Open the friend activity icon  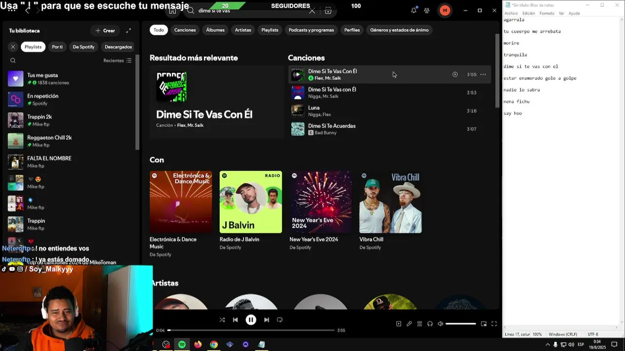427,10
